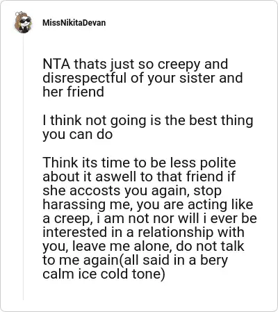Click the line "I think not going is the best thing"
This screenshot has width=278, height=312.
coord(148,121)
